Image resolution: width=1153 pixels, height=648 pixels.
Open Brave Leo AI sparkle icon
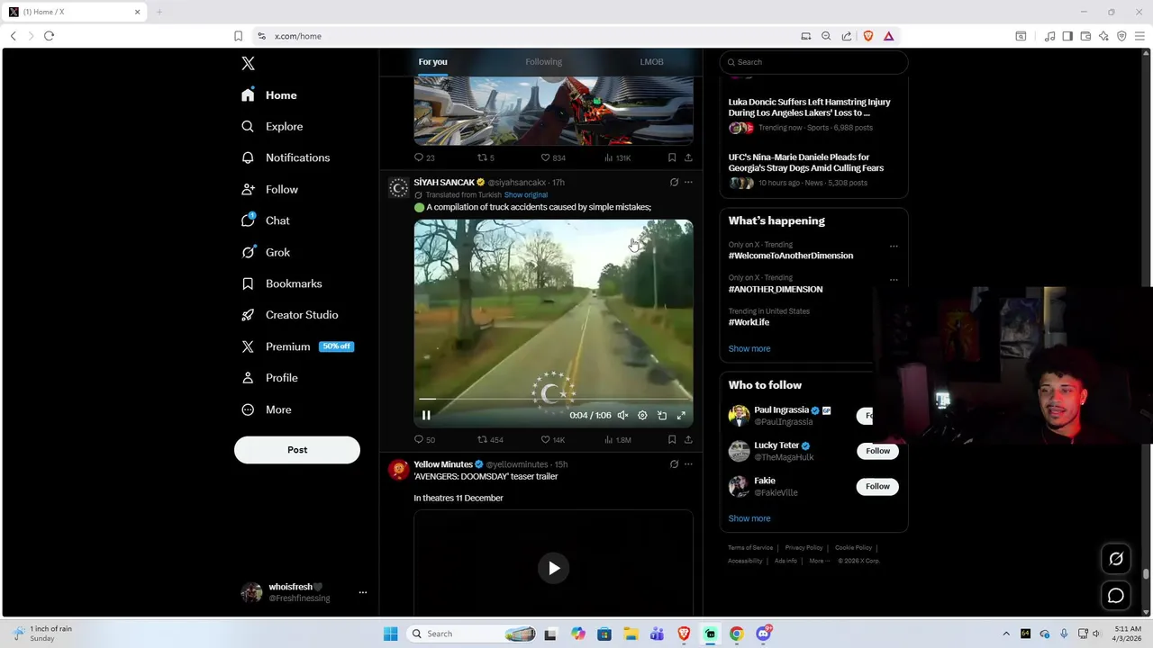(1103, 36)
